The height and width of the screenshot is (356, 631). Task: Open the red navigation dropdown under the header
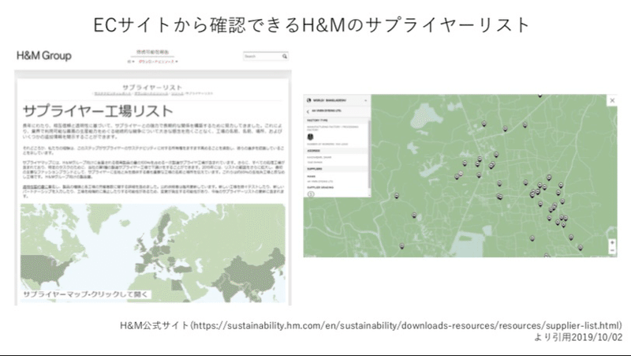click(x=158, y=62)
